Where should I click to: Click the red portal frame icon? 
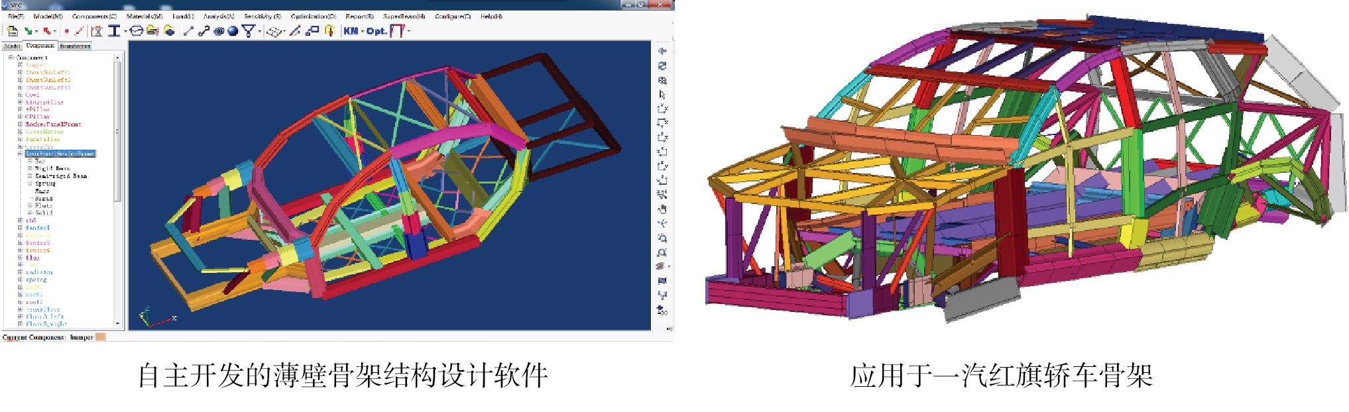click(396, 31)
